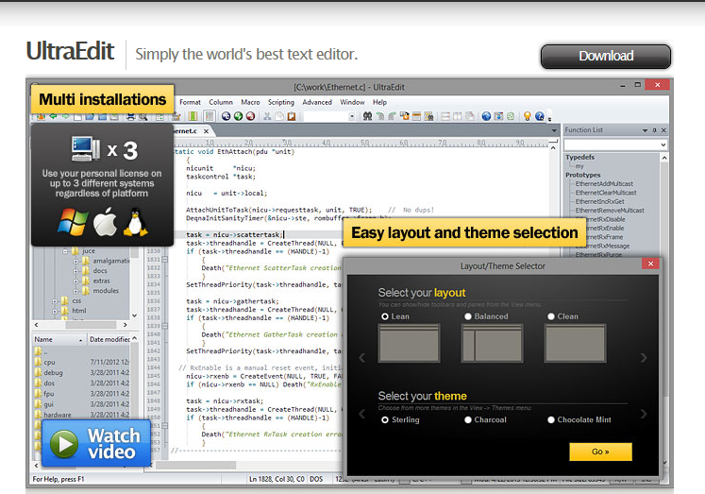The height and width of the screenshot is (494, 705).
Task: Show next themes with right arrow
Action: coord(644,414)
